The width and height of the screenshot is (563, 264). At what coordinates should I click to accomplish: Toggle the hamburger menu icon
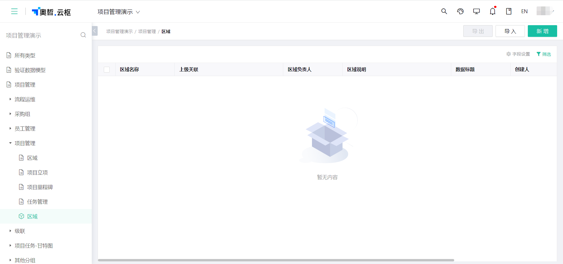(14, 11)
